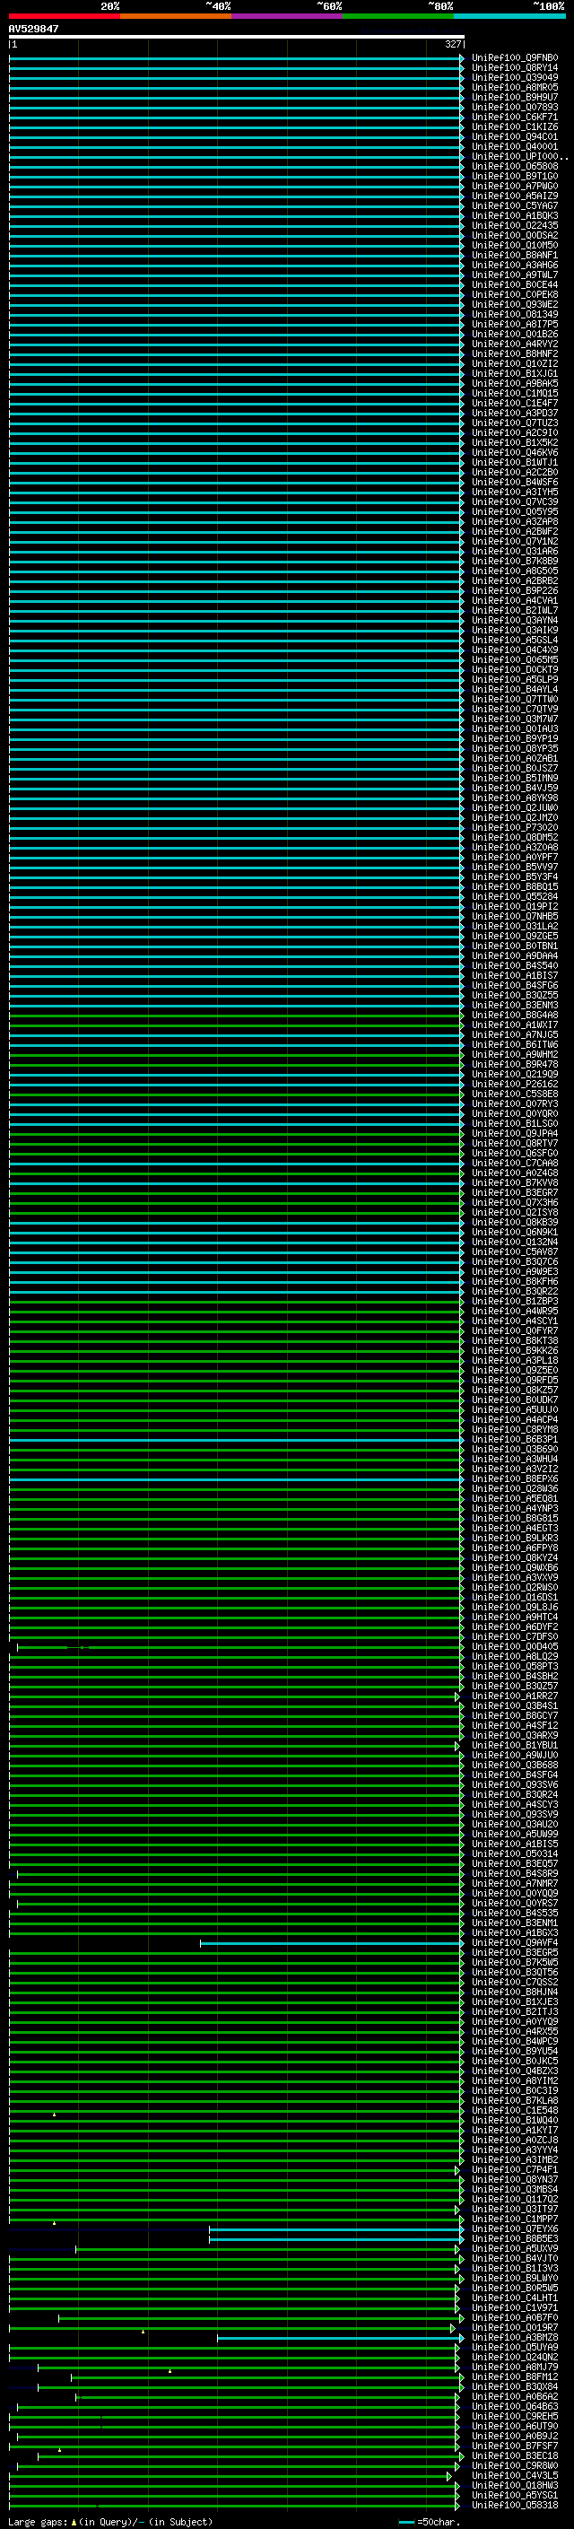Click hit label UniRef100_B1ZBP3
This screenshot has width=574, height=2529.
click(515, 1301)
